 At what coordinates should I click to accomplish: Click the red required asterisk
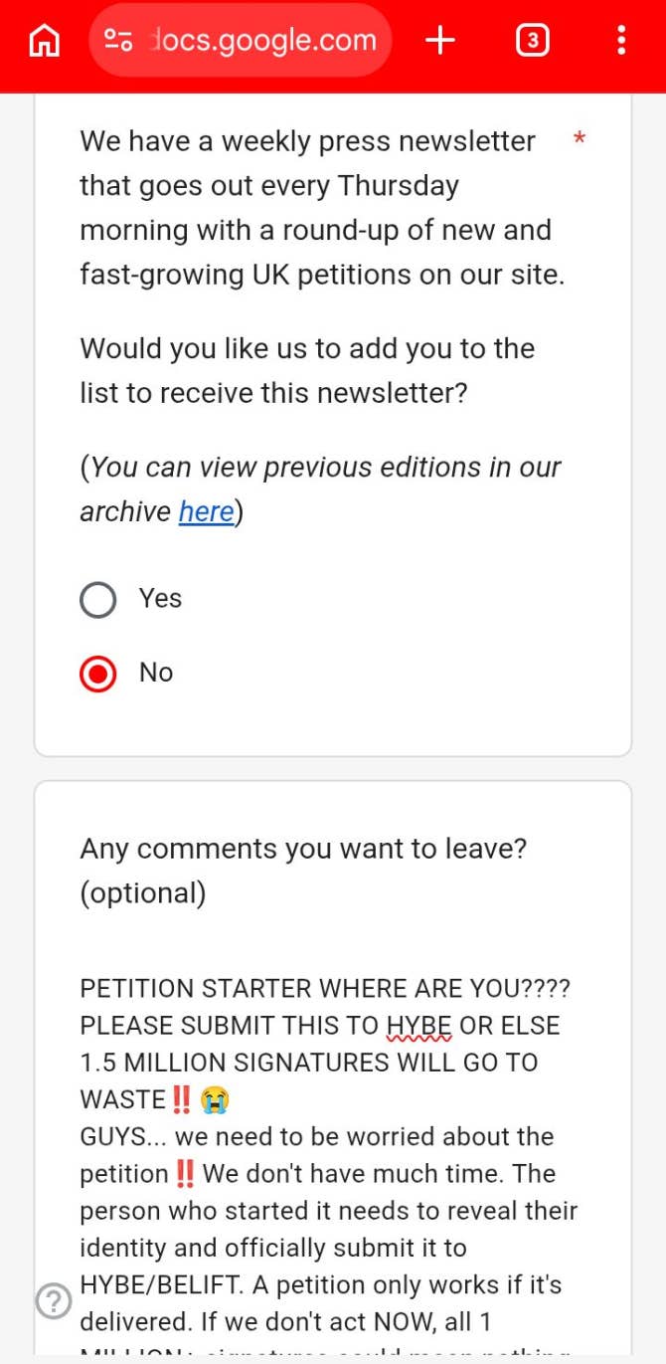tap(580, 140)
